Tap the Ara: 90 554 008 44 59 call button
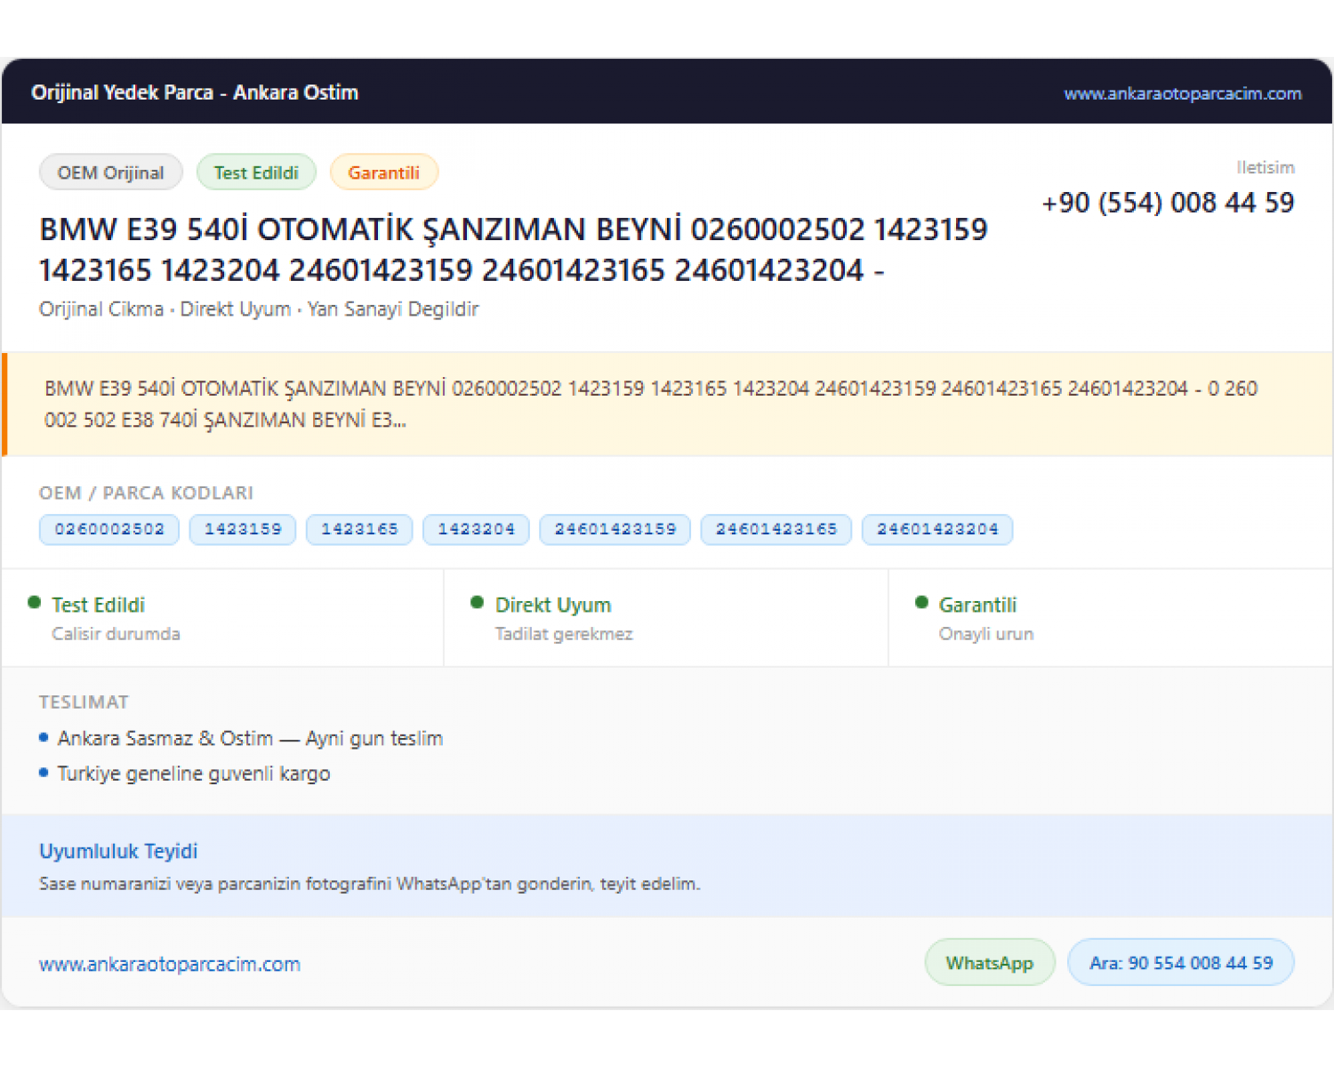Viewport: 1334px width, 1067px height. (1180, 962)
